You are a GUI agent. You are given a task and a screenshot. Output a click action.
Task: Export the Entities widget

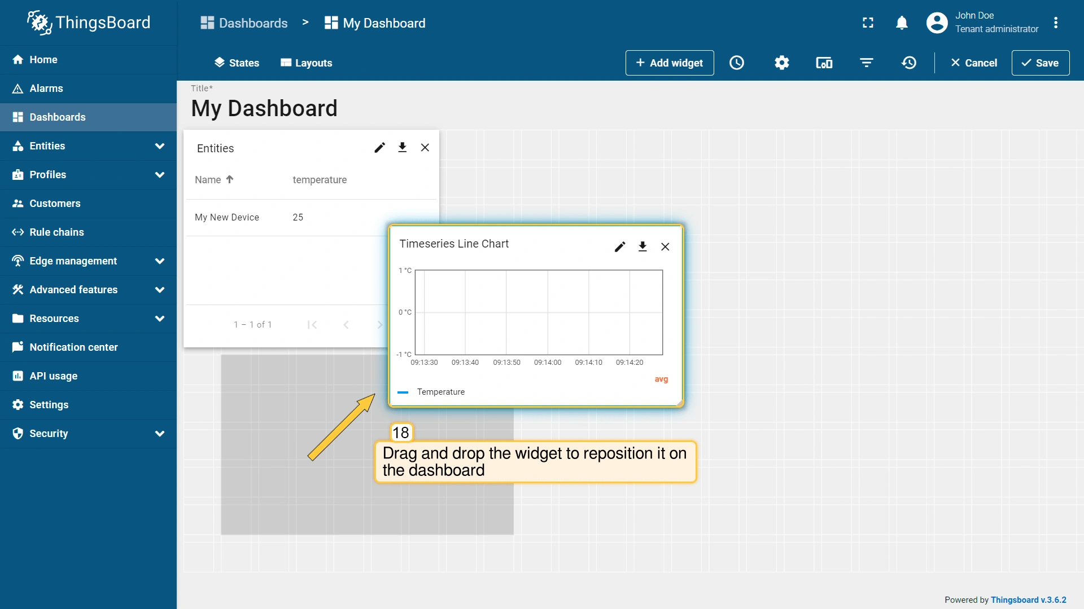(402, 147)
